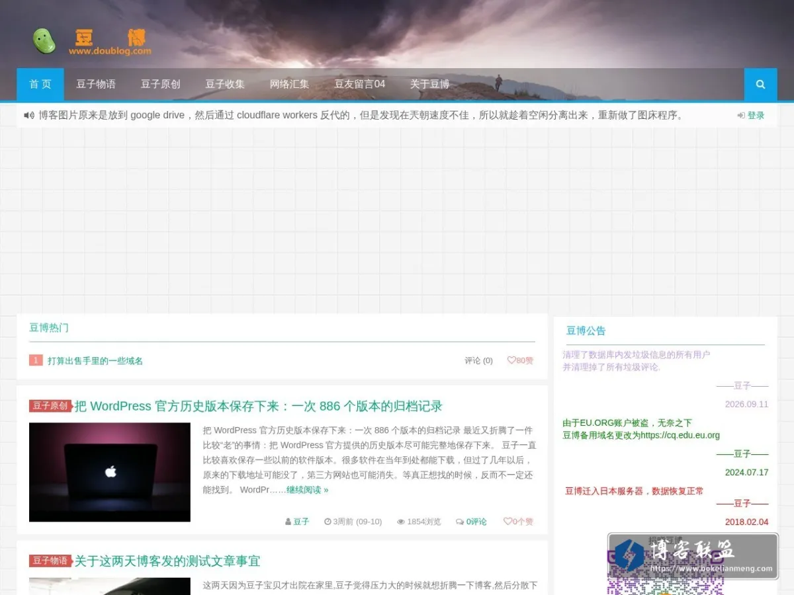Click the 豆子物语 category tag
This screenshot has height=595, width=794.
coord(50,561)
